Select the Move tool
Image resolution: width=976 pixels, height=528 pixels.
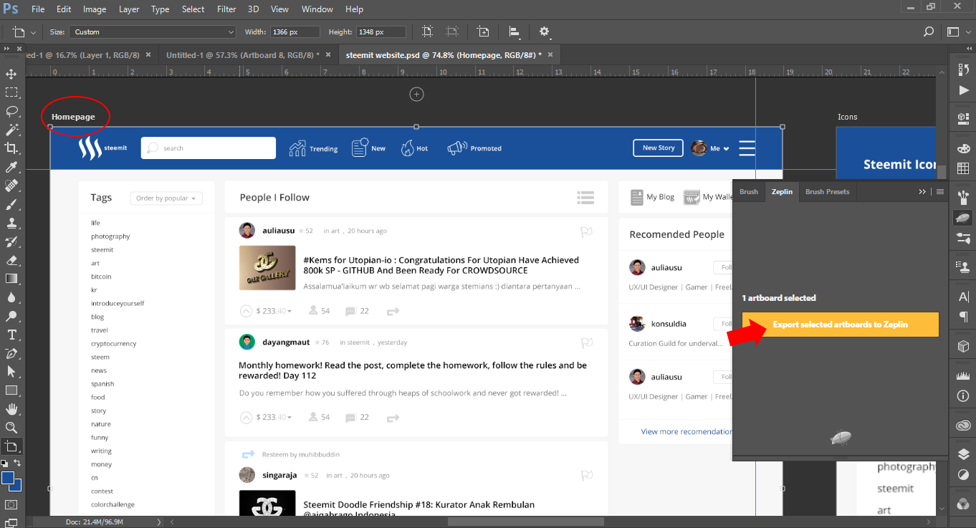coord(11,74)
